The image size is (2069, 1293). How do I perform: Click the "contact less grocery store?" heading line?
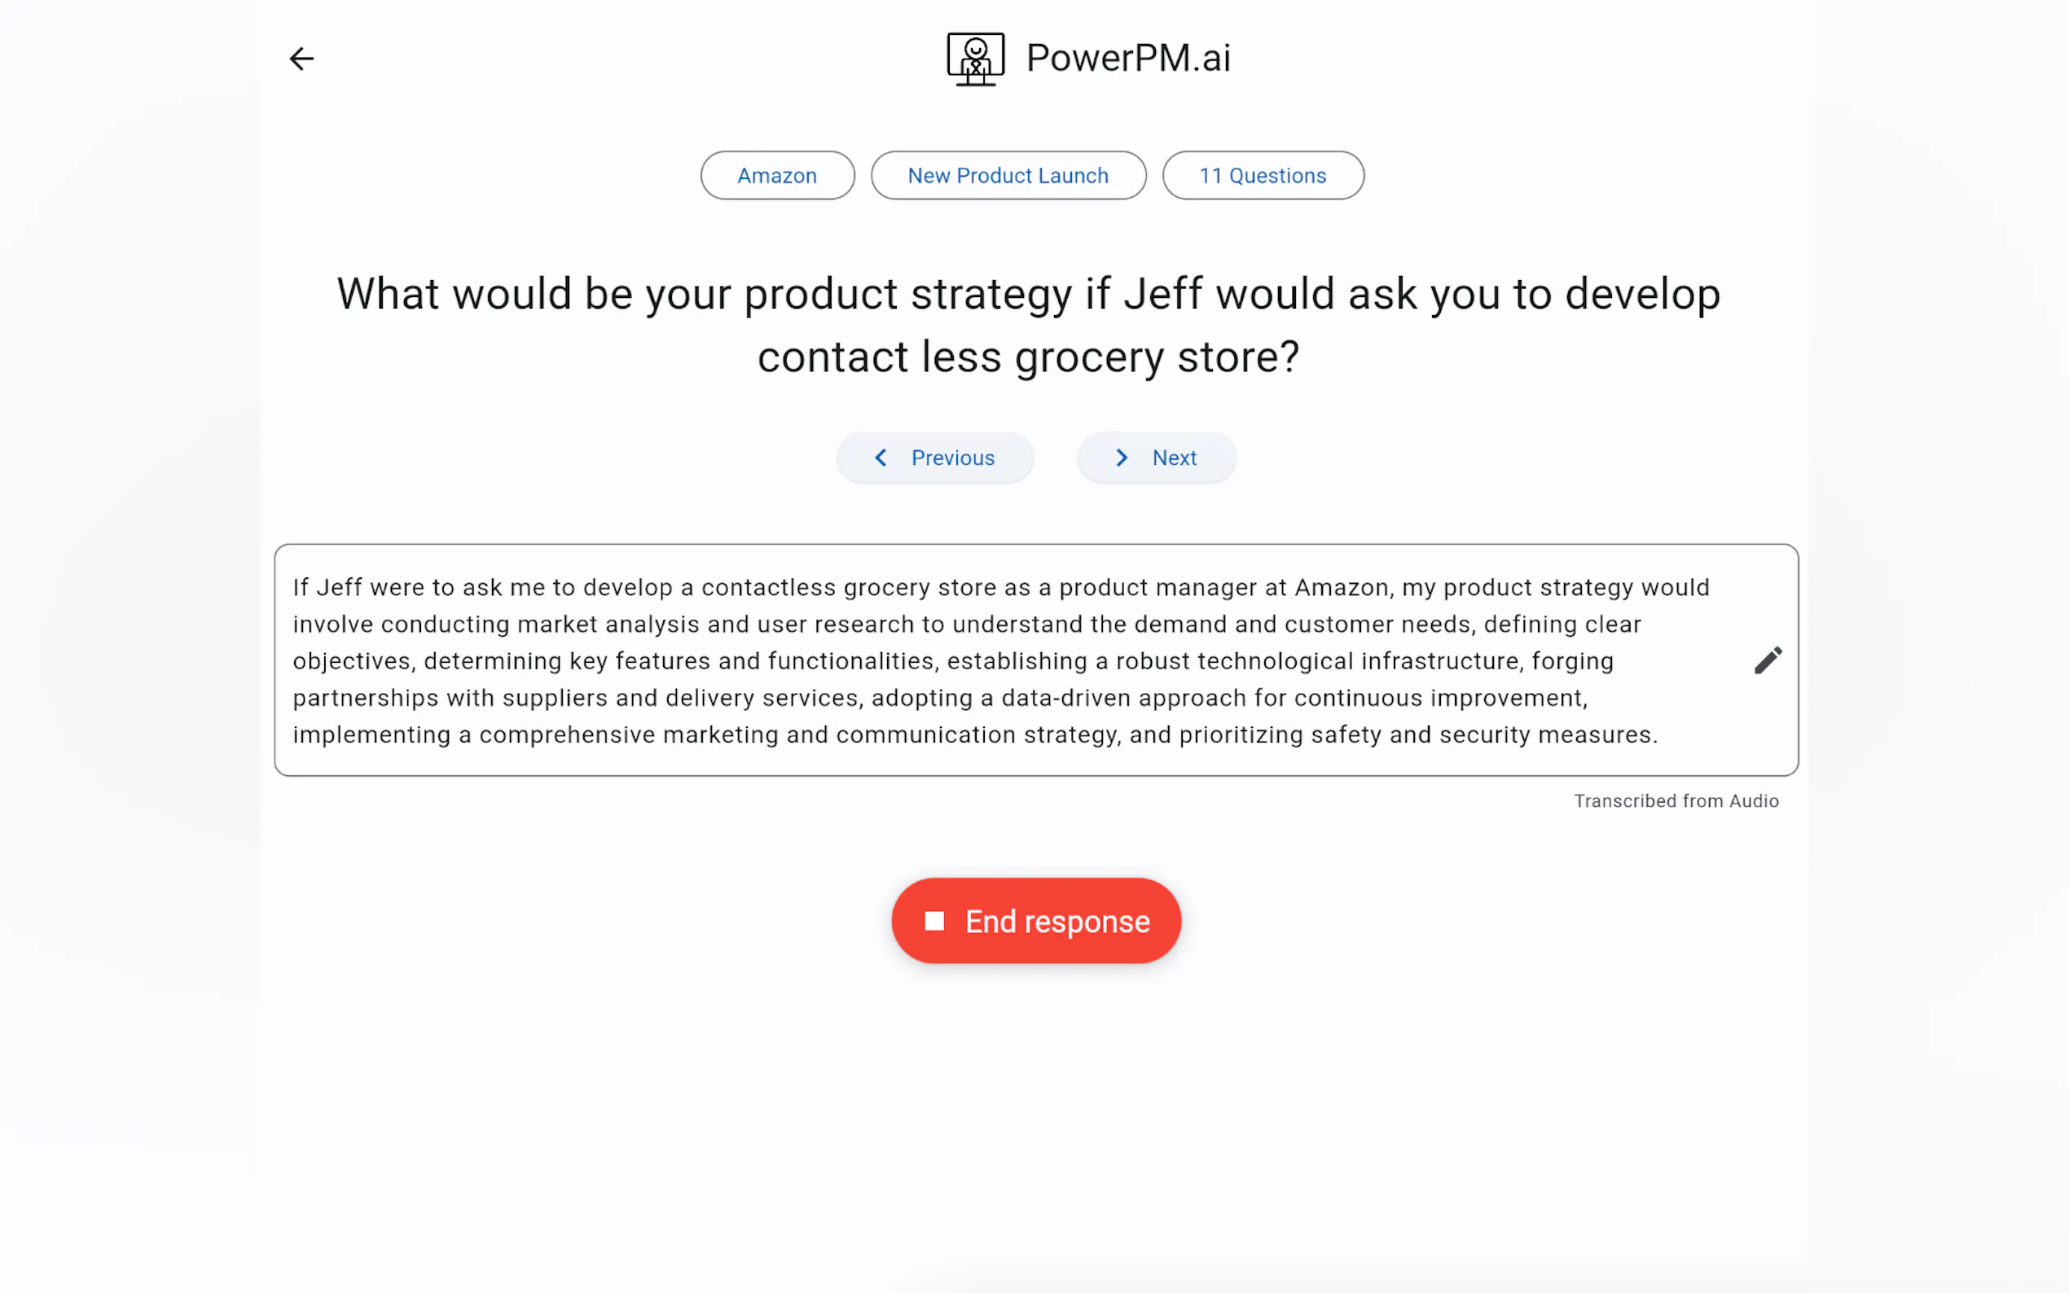(x=1028, y=357)
